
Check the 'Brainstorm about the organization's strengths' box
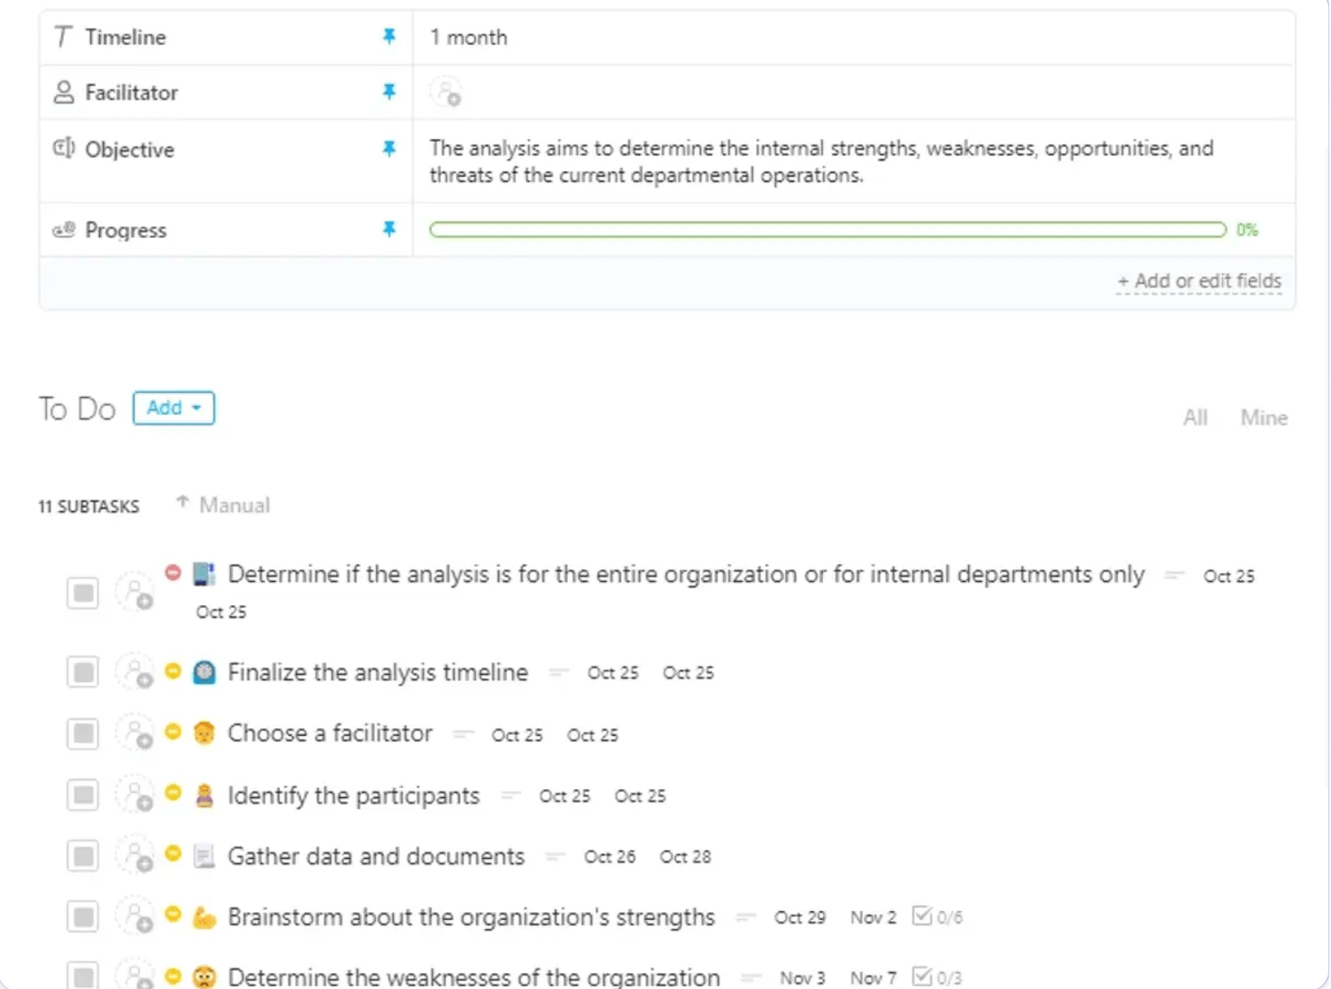(x=83, y=916)
